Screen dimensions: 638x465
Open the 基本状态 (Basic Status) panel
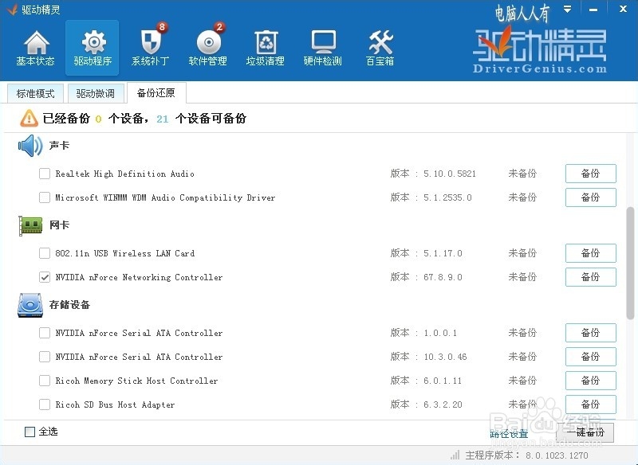tap(35, 46)
